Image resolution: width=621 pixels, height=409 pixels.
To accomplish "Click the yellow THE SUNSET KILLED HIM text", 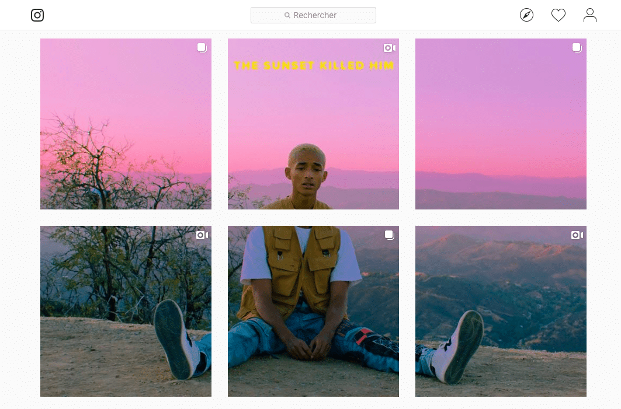I will 314,65.
